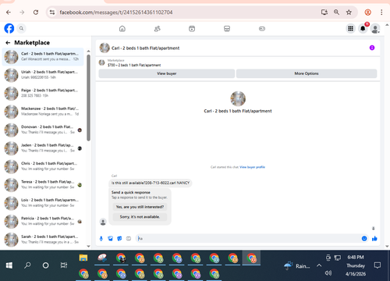Click the View buyer button

[167, 73]
